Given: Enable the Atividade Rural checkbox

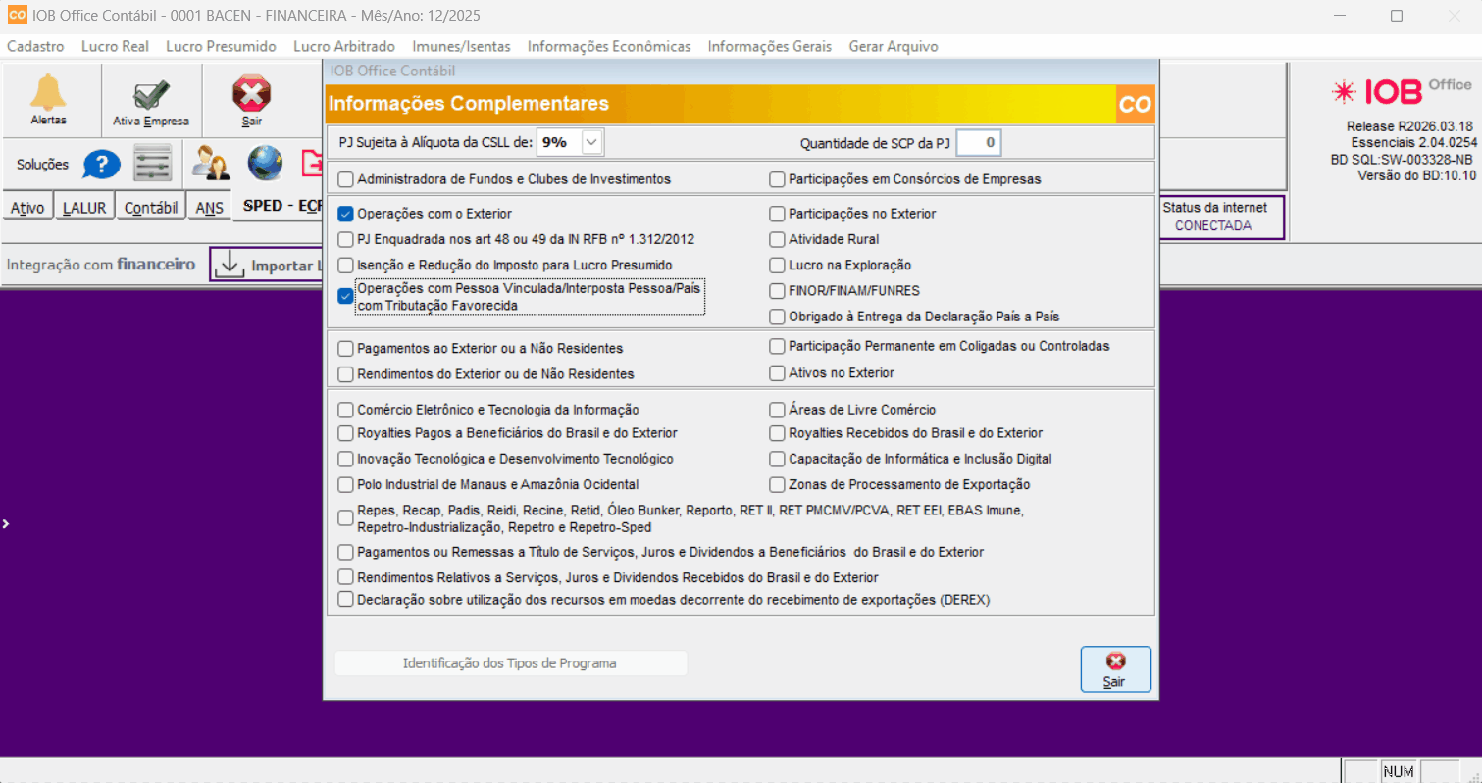Looking at the screenshot, I should (x=777, y=239).
